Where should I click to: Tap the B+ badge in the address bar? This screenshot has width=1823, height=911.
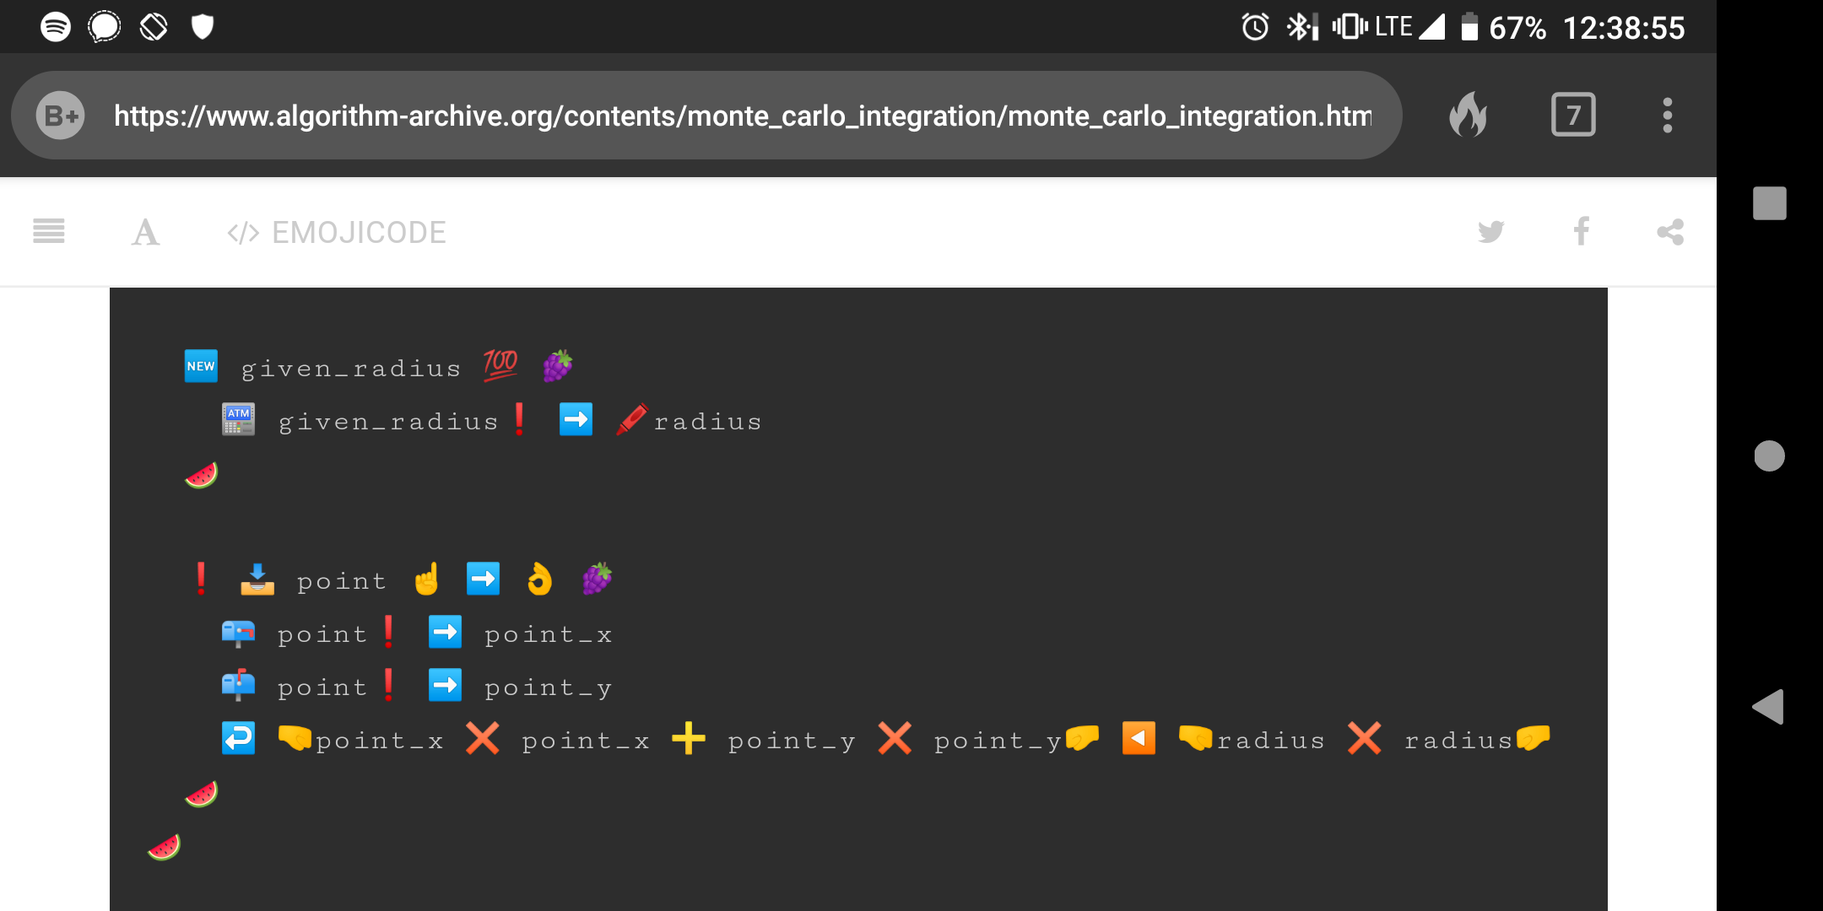point(58,115)
